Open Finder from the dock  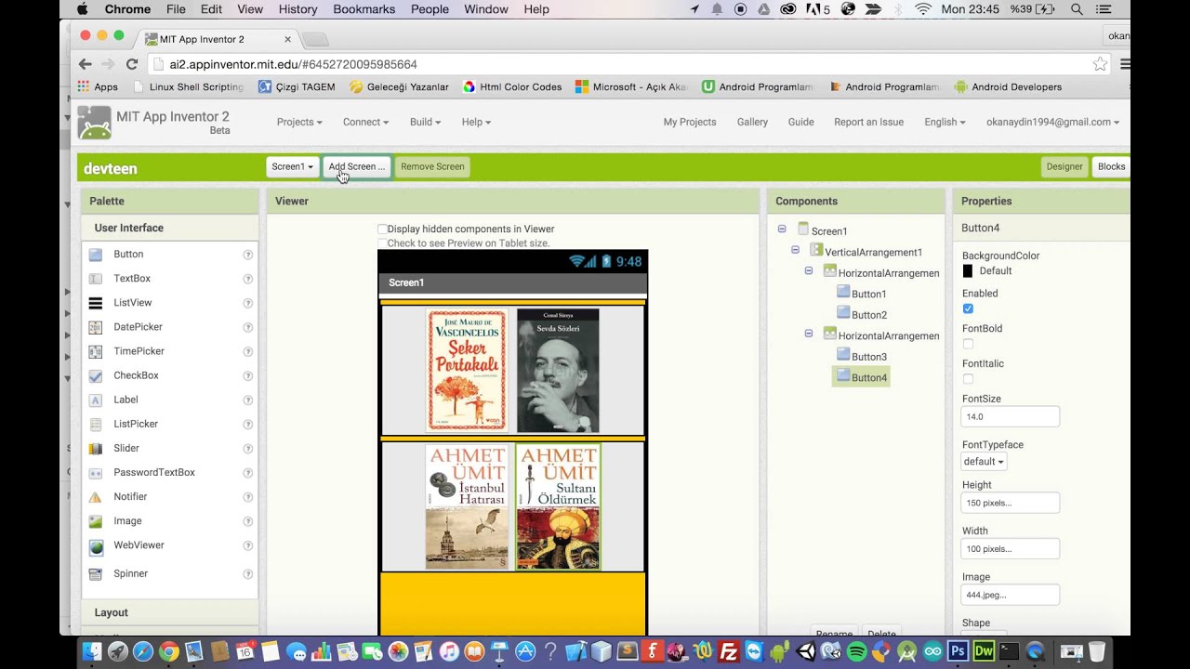(x=93, y=651)
